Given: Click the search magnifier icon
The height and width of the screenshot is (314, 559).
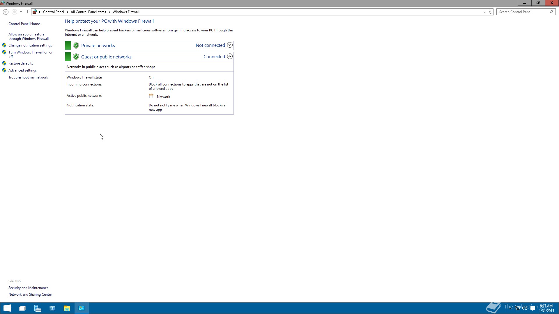Looking at the screenshot, I should pyautogui.click(x=551, y=12).
